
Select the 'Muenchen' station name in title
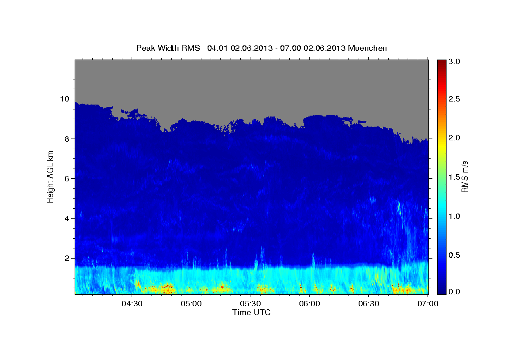367,48
